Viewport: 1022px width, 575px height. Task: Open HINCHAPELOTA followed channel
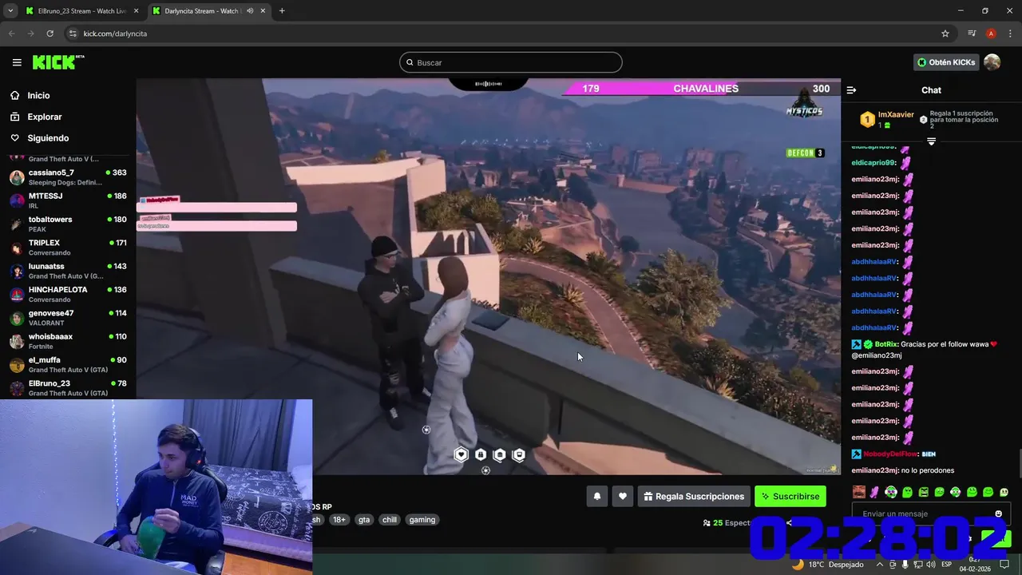coord(68,294)
